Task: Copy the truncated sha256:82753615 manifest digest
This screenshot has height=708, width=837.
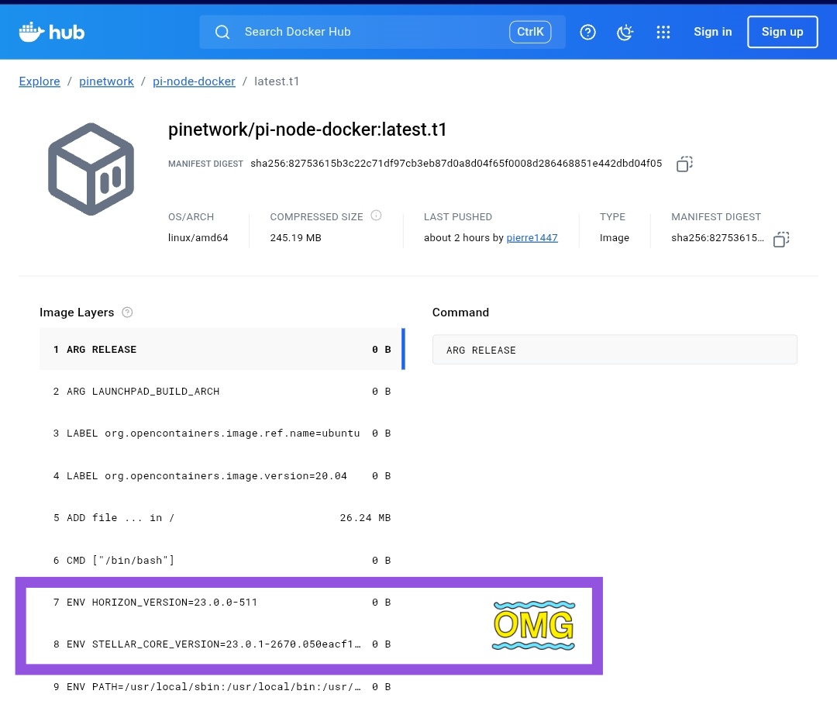Action: (781, 239)
